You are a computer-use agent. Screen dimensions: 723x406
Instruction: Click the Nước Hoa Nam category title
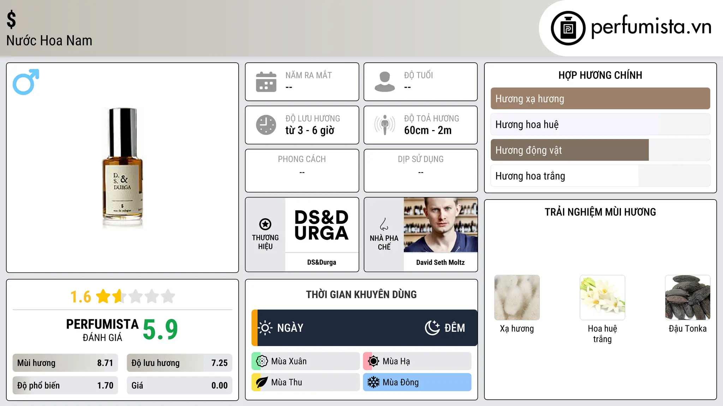pyautogui.click(x=49, y=41)
